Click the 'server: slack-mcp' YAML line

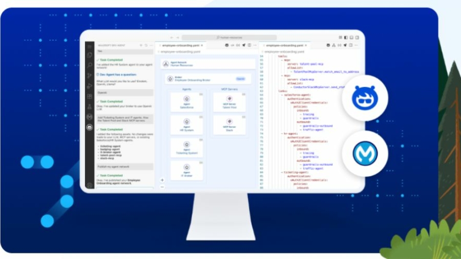301,79
